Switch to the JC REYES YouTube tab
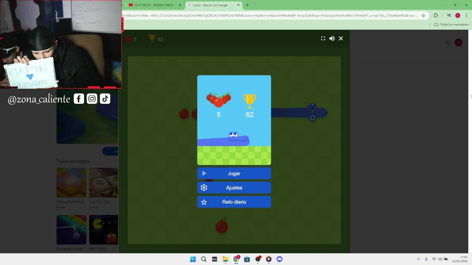The image size is (472, 265). [x=154, y=5]
